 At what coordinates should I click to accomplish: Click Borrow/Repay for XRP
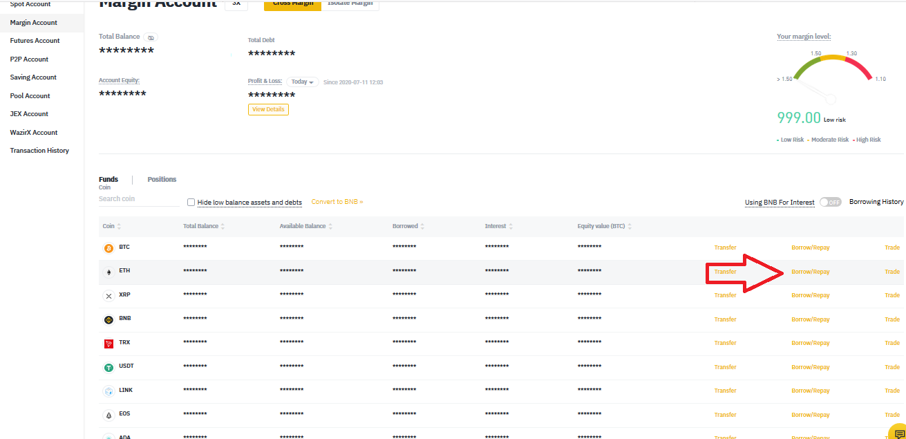tap(811, 295)
